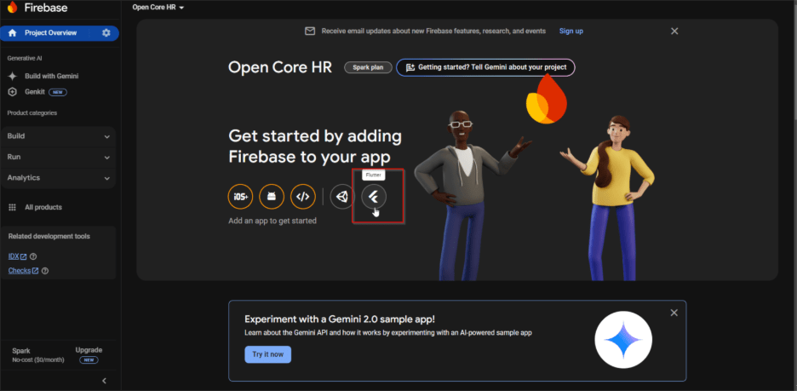Click the iOS+ app platform icon
This screenshot has width=797, height=391.
(x=241, y=197)
